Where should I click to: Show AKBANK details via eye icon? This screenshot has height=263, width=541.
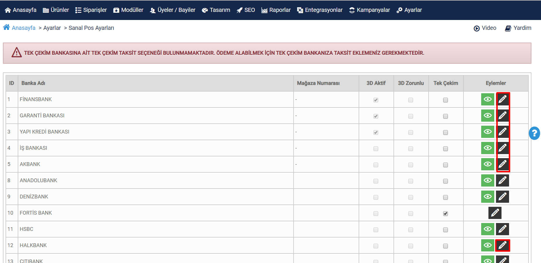(x=488, y=164)
